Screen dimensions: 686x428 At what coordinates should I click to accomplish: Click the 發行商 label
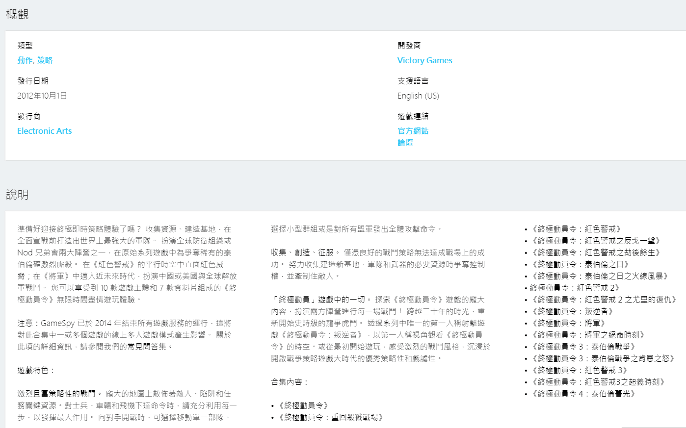click(x=29, y=116)
